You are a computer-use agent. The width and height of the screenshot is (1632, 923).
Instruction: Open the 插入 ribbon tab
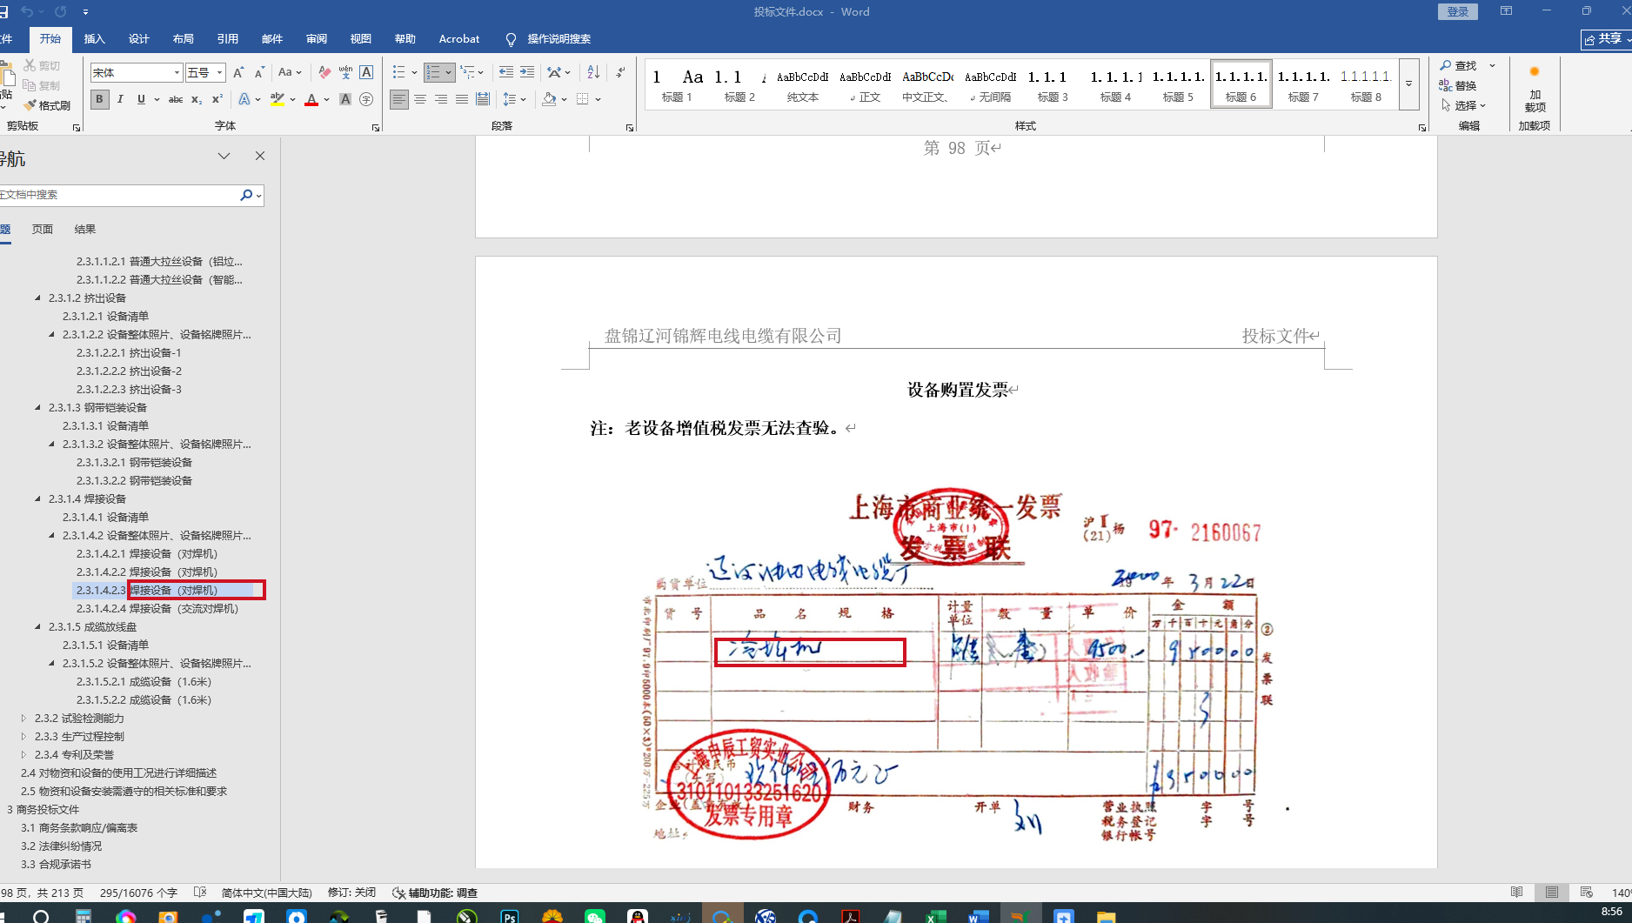(94, 39)
